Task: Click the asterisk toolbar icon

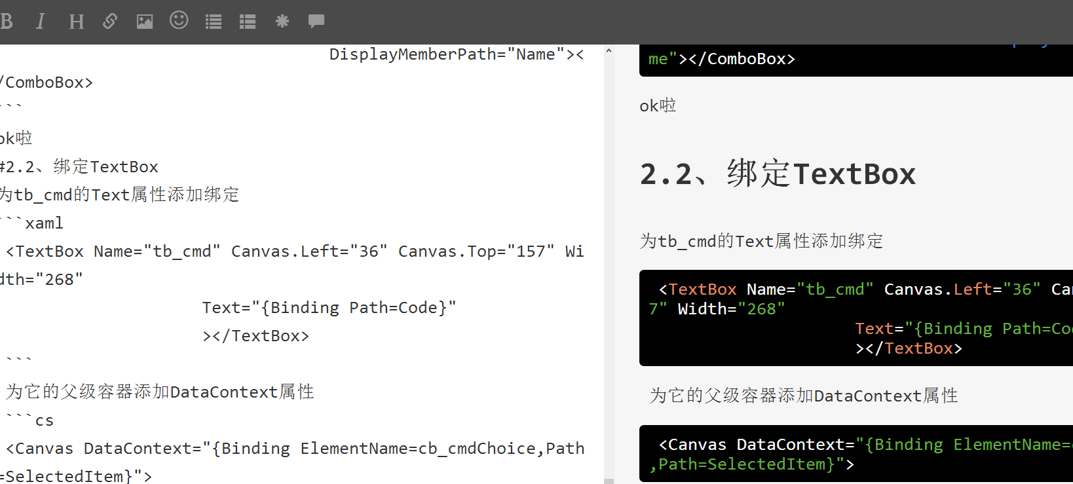Action: coord(282,21)
